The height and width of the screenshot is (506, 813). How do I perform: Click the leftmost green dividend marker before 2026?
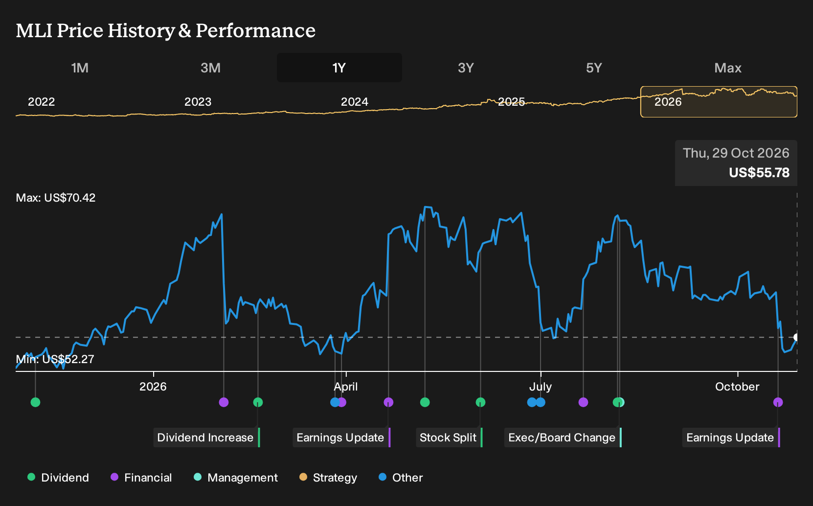35,402
